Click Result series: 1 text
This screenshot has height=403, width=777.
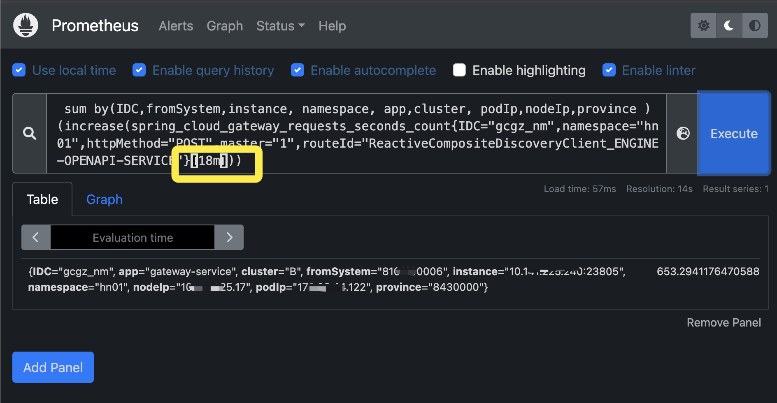735,189
